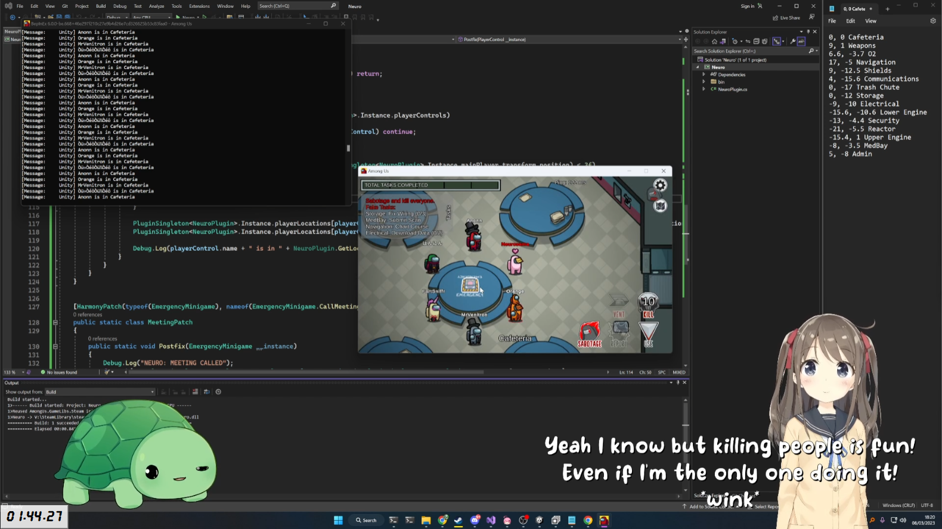Viewport: 942px width, 529px height.
Task: Open OBS Studio from the taskbar
Action: (x=523, y=520)
